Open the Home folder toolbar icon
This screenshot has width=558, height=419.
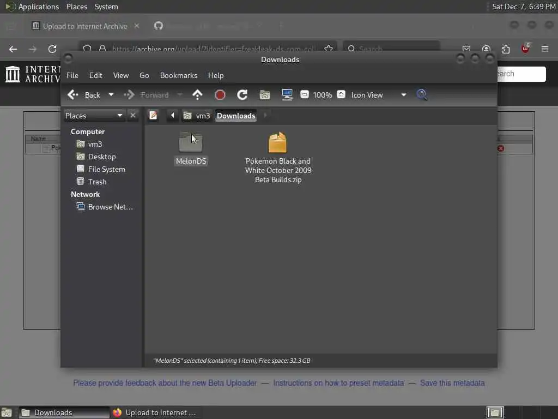tap(265, 95)
